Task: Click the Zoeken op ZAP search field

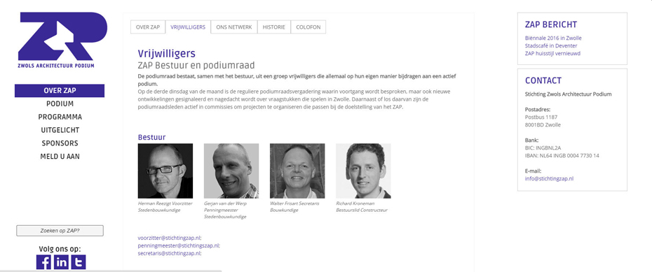Action: click(x=60, y=231)
